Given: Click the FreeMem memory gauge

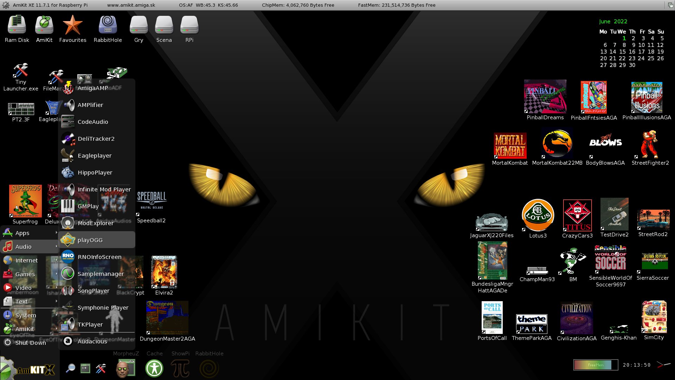Looking at the screenshot, I should [596, 365].
